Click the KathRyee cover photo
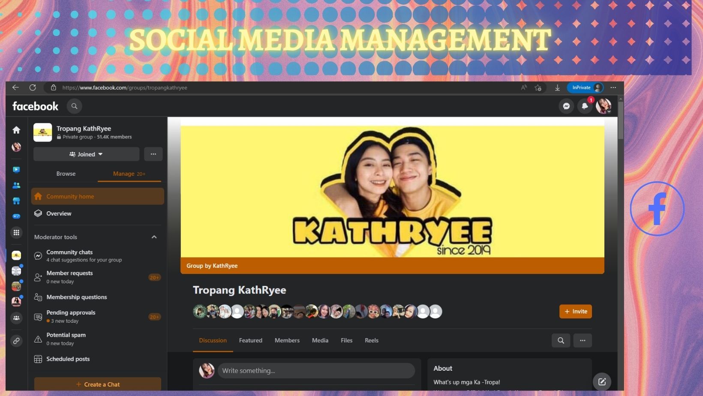703x396 pixels. 392,191
